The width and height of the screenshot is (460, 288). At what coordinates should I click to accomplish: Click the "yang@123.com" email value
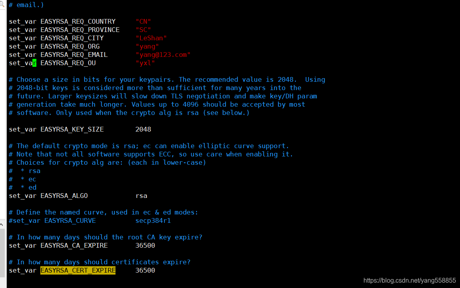tap(163, 55)
